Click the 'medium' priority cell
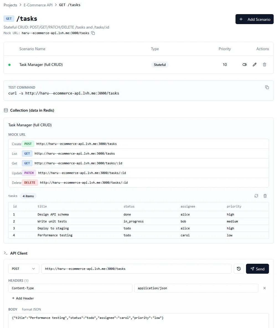 point(232,221)
